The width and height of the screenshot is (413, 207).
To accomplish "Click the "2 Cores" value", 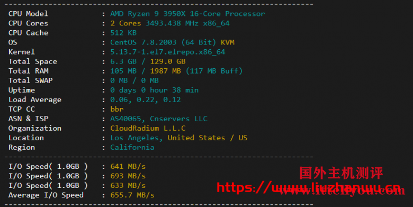I will (x=125, y=23).
